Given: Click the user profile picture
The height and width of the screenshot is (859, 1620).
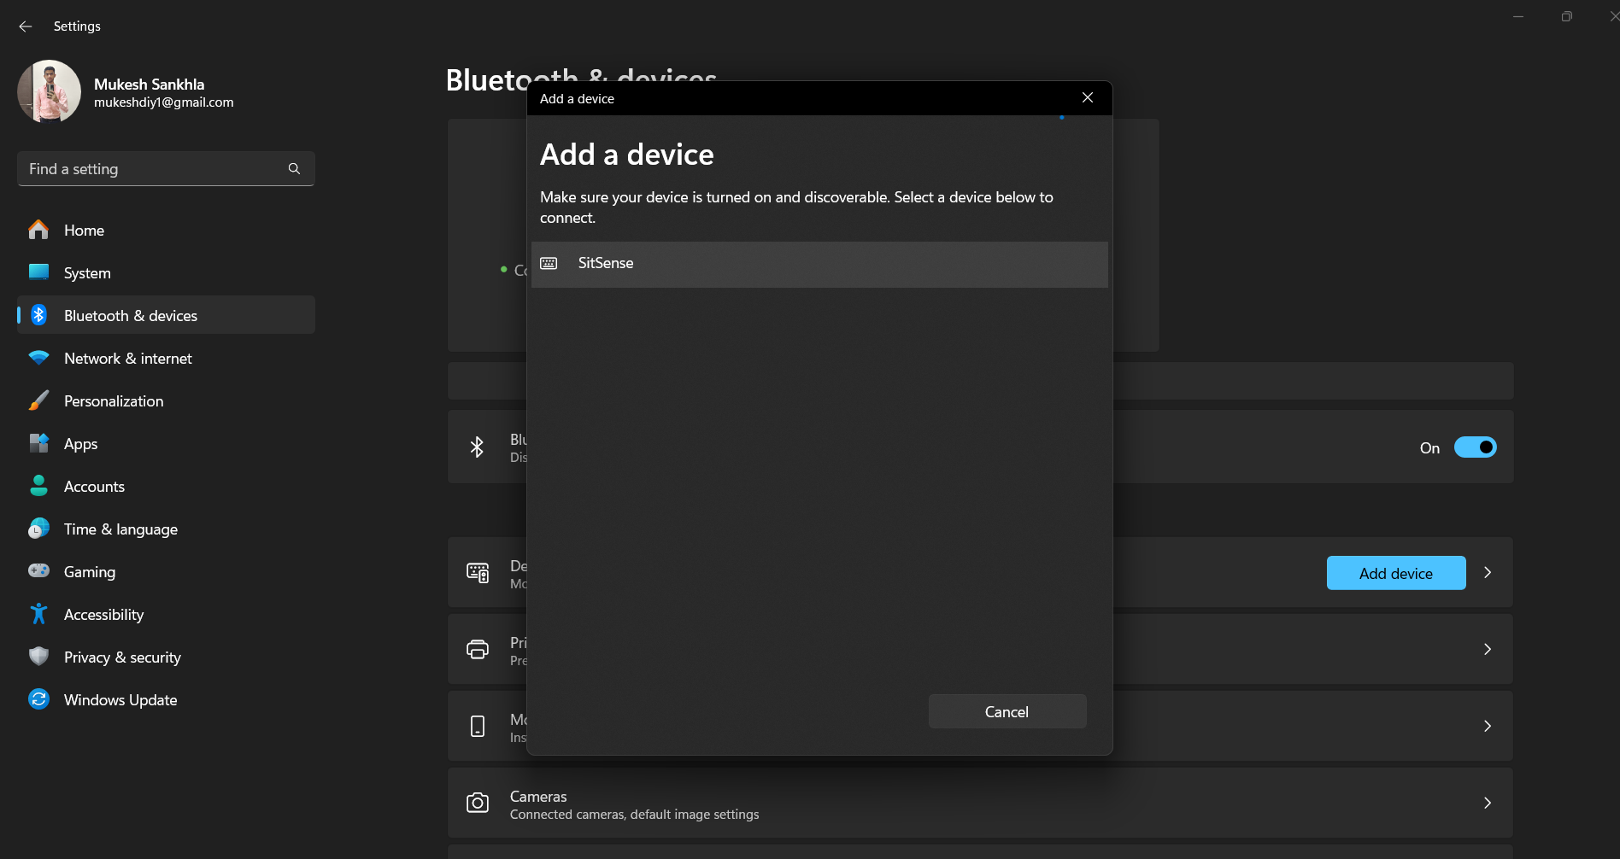Looking at the screenshot, I should click(x=49, y=91).
